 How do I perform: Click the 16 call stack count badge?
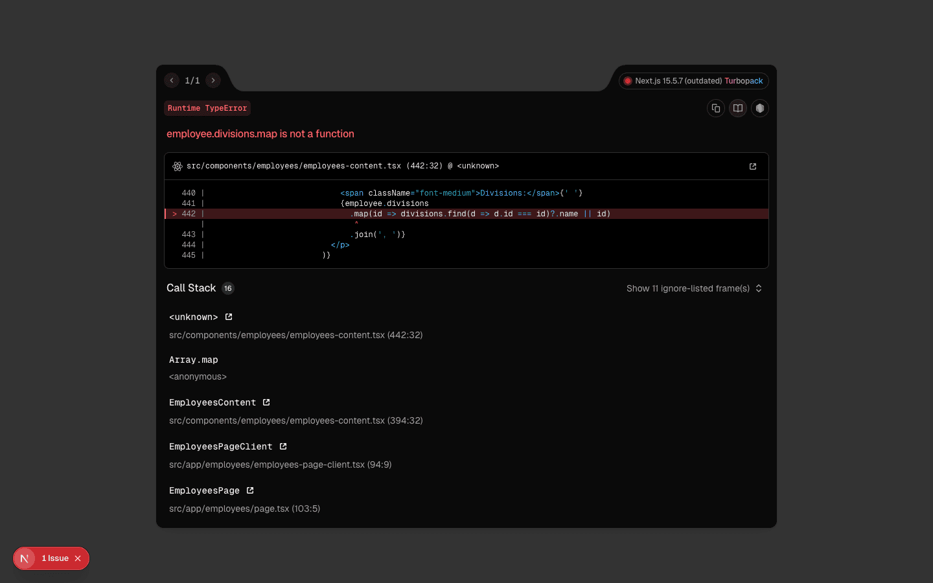coord(228,288)
